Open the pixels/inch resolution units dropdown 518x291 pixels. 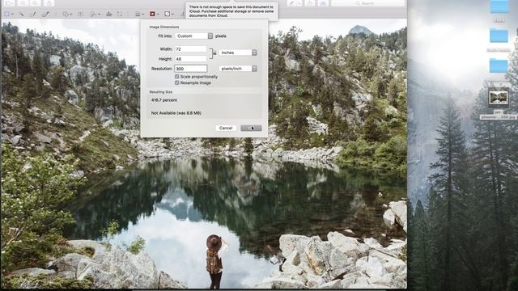tap(238, 69)
